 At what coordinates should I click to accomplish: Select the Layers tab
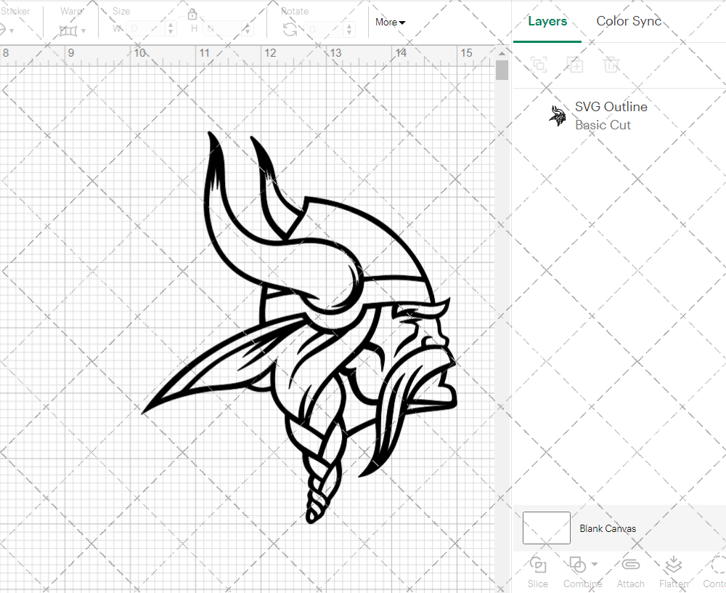547,21
